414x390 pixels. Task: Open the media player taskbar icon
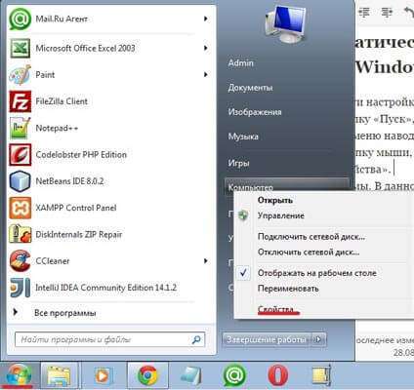pos(103,376)
